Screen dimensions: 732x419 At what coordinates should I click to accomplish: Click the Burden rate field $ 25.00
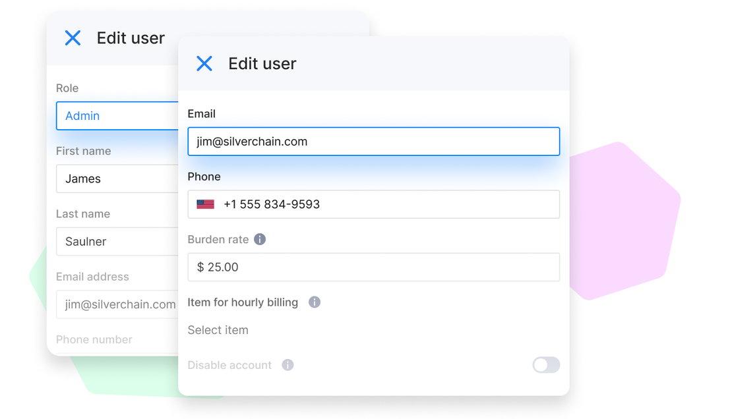373,267
